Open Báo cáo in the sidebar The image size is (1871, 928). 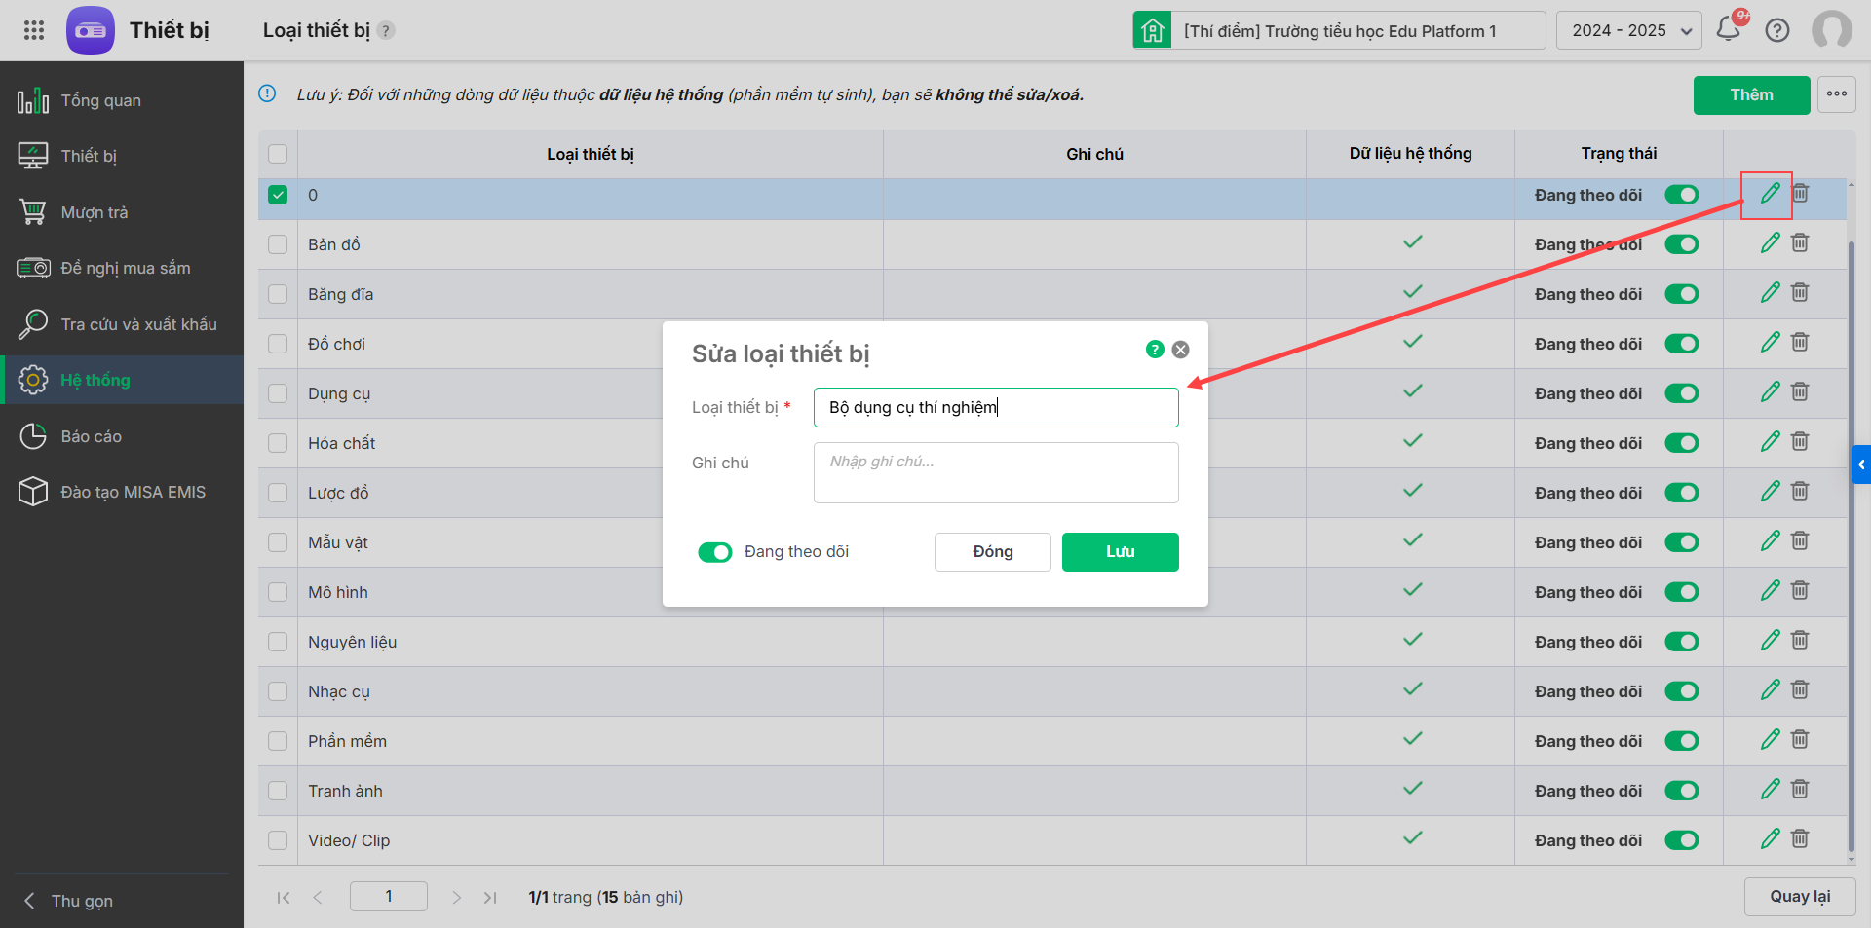point(122,436)
